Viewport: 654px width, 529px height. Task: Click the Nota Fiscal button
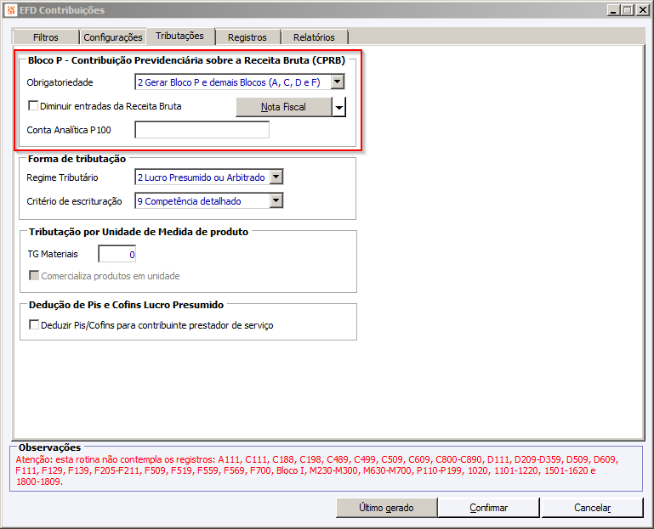coord(283,107)
